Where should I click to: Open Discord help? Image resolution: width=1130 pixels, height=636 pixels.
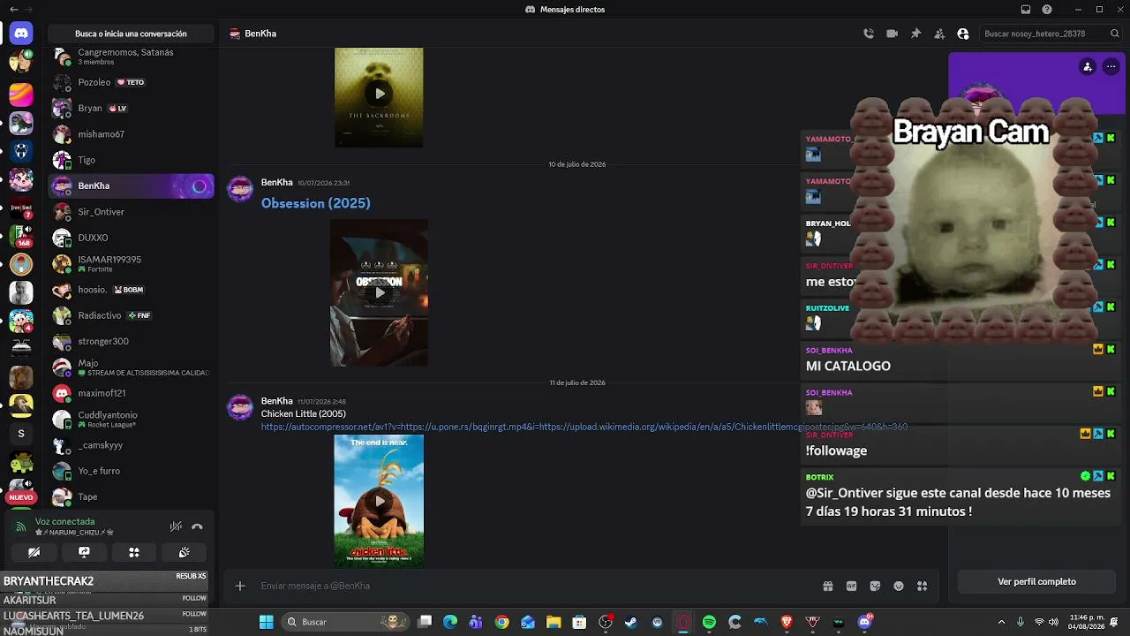tap(1047, 10)
